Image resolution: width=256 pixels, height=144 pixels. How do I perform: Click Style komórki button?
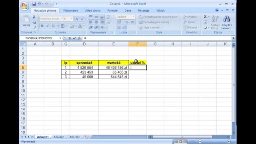[x=150, y=28]
